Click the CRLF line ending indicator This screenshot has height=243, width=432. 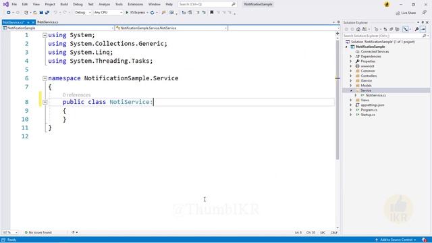point(334,233)
